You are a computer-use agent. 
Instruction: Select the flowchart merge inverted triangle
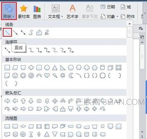pyautogui.click(x=55, y=134)
